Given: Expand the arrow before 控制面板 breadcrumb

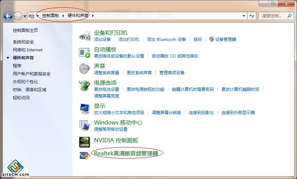Looking at the screenshot, I should (x=38, y=16).
